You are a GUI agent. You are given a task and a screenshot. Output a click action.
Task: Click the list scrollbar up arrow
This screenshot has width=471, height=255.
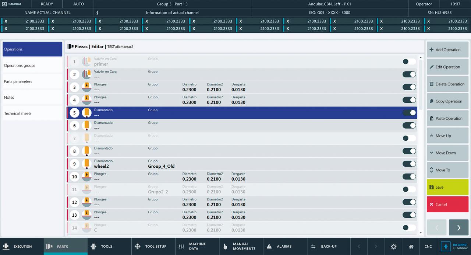coord(421,57)
